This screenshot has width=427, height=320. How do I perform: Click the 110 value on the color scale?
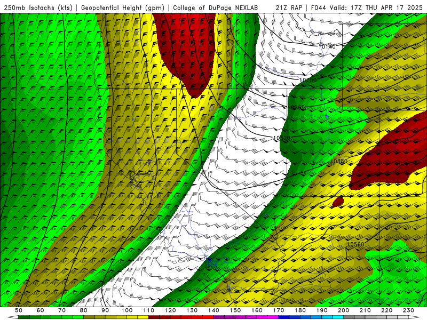[x=149, y=310]
